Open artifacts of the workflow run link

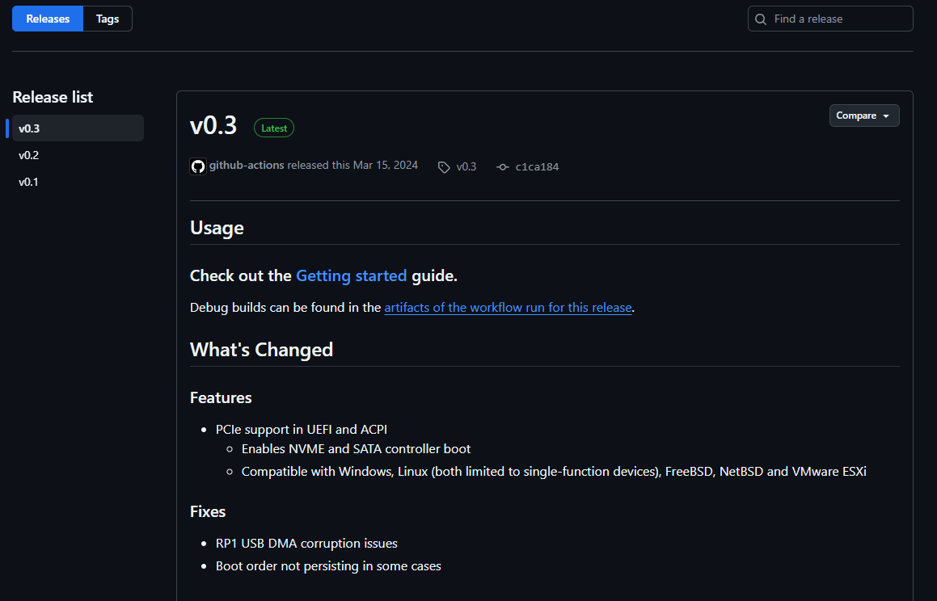click(508, 307)
